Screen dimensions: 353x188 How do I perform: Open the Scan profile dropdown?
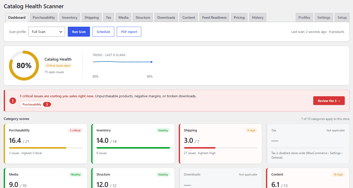click(47, 32)
